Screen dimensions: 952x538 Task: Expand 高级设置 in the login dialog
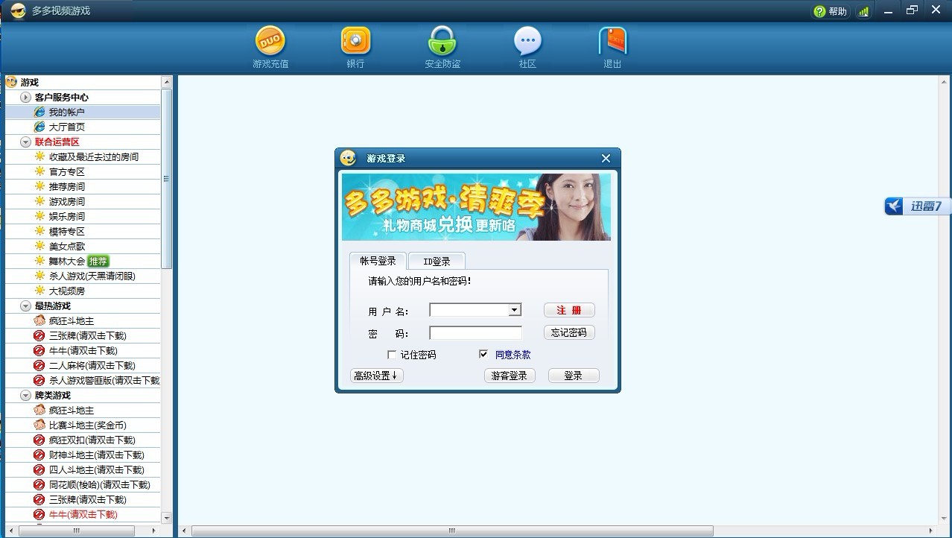tap(377, 376)
